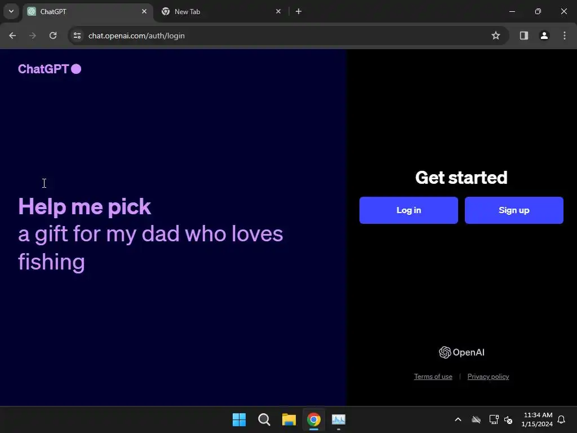Viewport: 577px width, 433px height.
Task: Open File Explorer from taskbar
Action: (289, 419)
